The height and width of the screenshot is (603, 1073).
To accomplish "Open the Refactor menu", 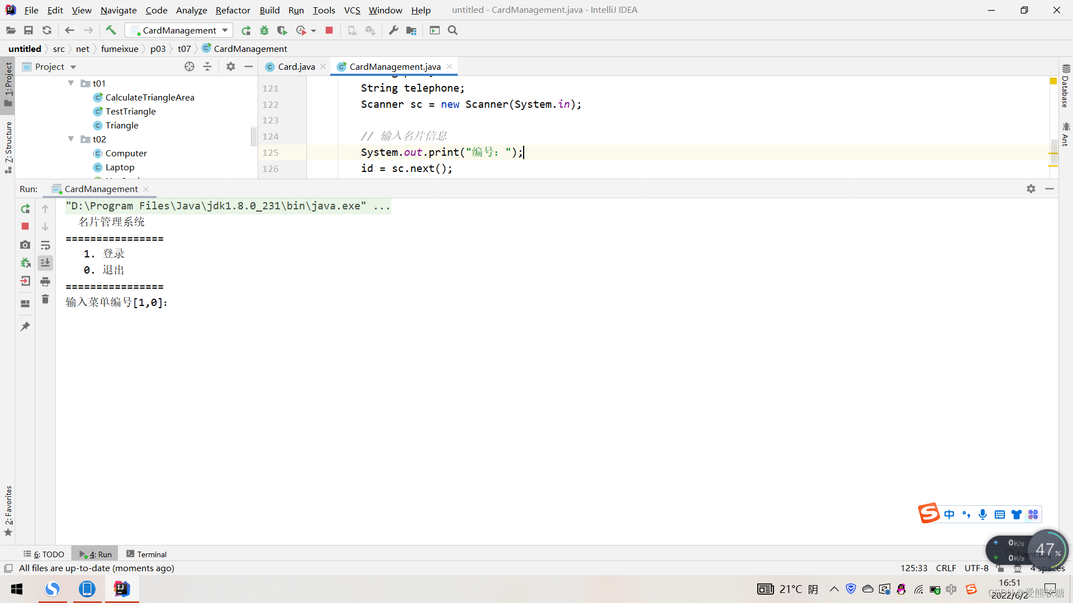I will click(232, 10).
